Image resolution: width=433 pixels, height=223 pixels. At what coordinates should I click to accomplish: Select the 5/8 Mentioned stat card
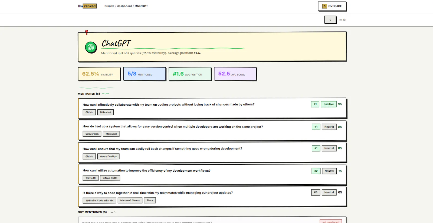(145, 74)
